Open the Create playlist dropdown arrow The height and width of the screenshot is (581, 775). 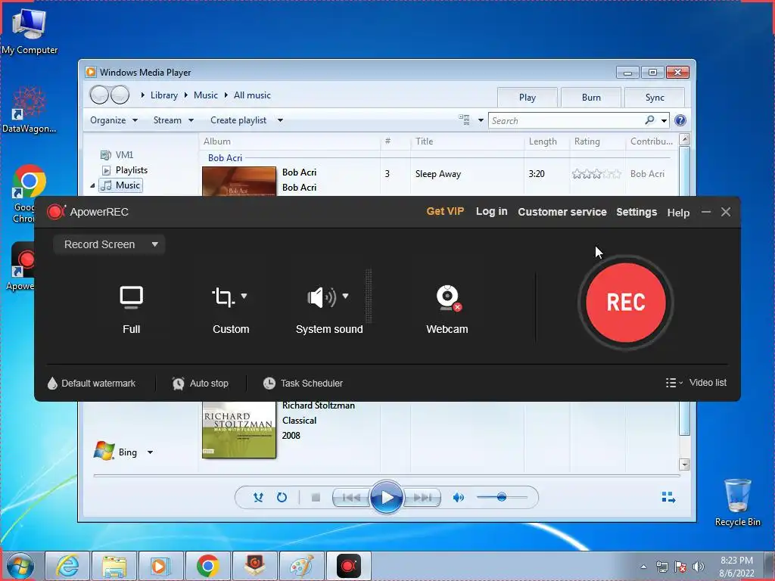pyautogui.click(x=280, y=120)
